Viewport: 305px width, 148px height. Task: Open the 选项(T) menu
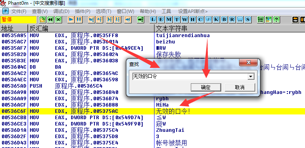coord(104,11)
